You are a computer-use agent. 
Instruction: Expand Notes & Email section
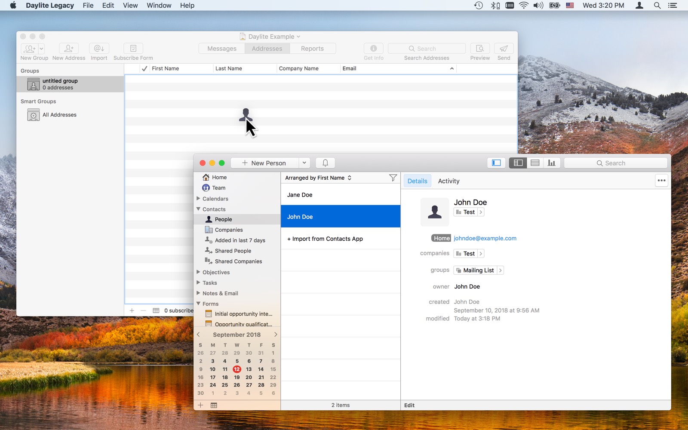[x=199, y=293]
